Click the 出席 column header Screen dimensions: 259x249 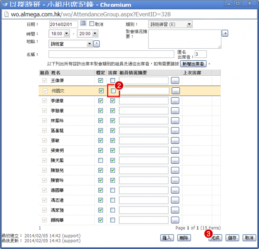112,73
